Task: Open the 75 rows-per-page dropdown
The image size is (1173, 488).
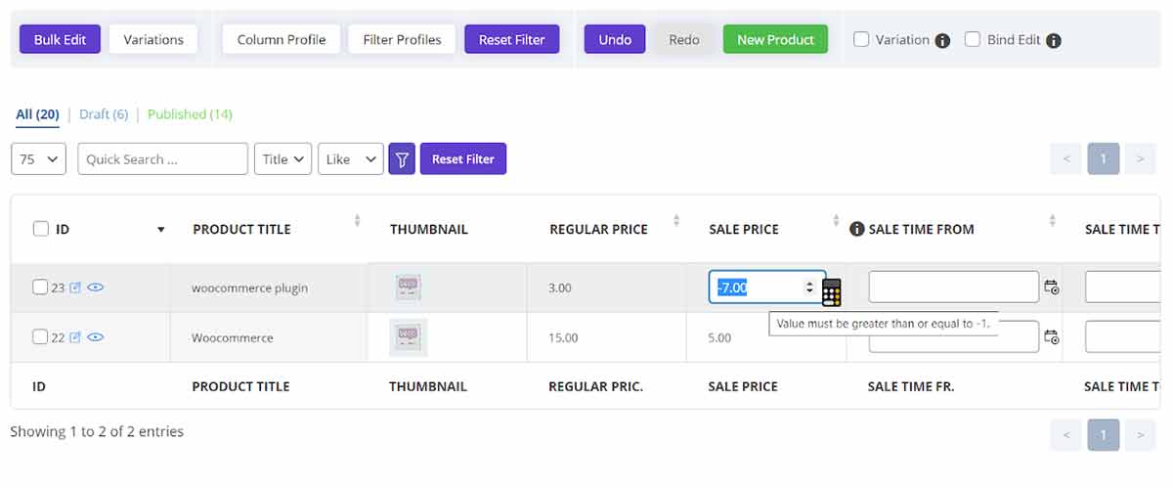Action: 38,159
